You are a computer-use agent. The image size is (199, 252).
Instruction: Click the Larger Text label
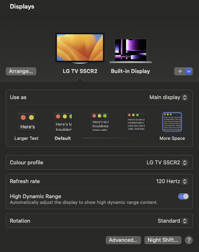[27, 138]
